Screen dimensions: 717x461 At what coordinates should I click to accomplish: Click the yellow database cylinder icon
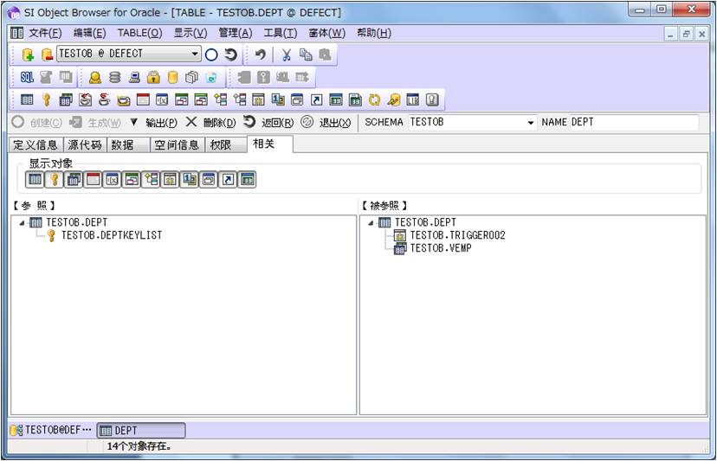pyautogui.click(x=172, y=77)
